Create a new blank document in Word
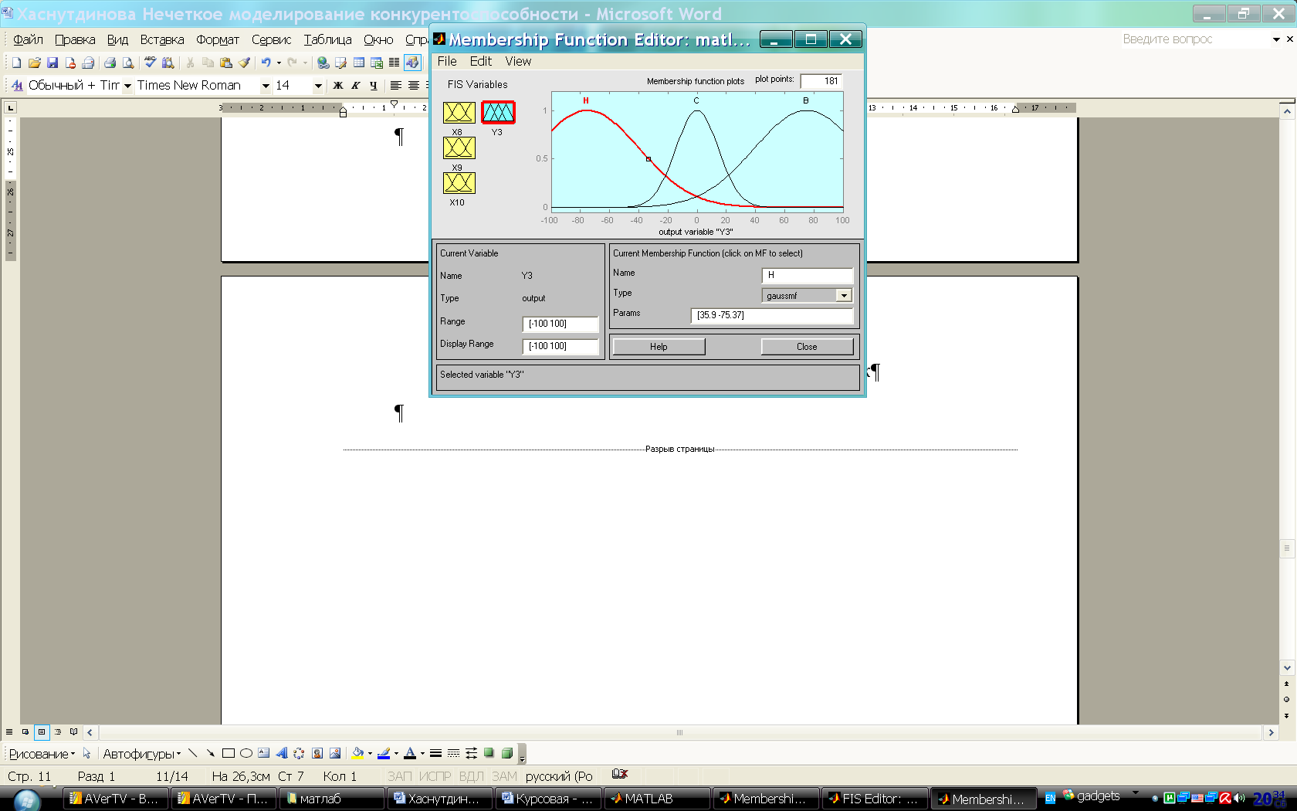Viewport: 1297px width, 811px height. [x=16, y=63]
